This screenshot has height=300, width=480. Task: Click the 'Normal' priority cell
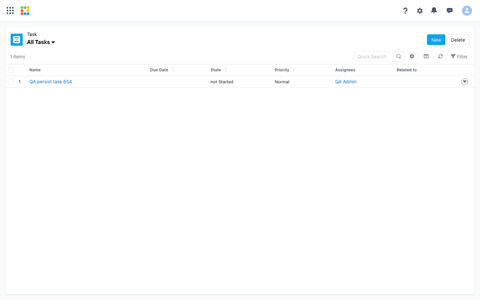click(x=282, y=82)
